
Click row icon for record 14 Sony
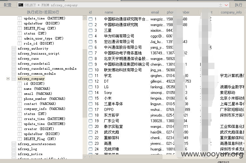(x=91, y=93)
